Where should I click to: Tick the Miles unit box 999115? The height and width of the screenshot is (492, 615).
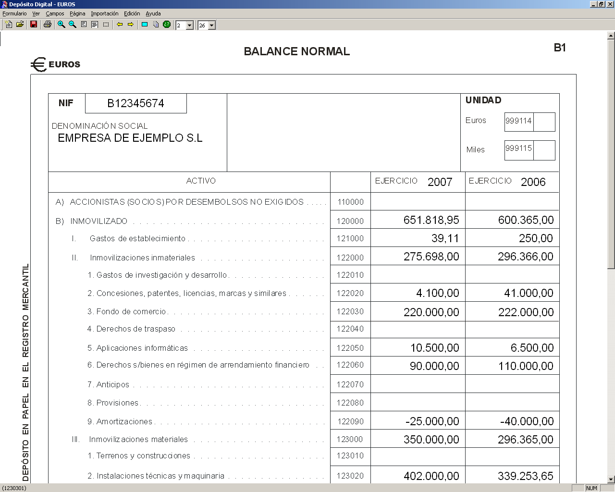[x=544, y=150]
